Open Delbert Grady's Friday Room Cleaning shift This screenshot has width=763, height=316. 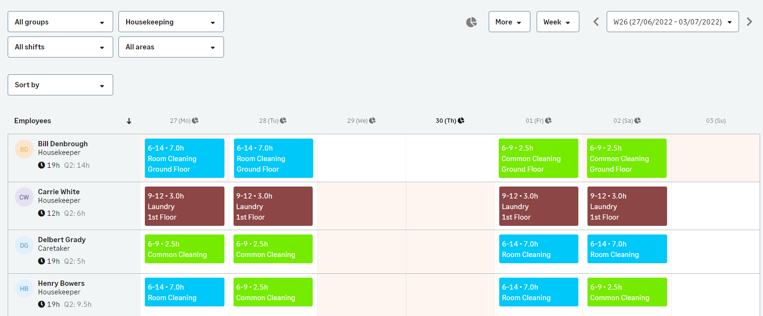click(x=539, y=249)
